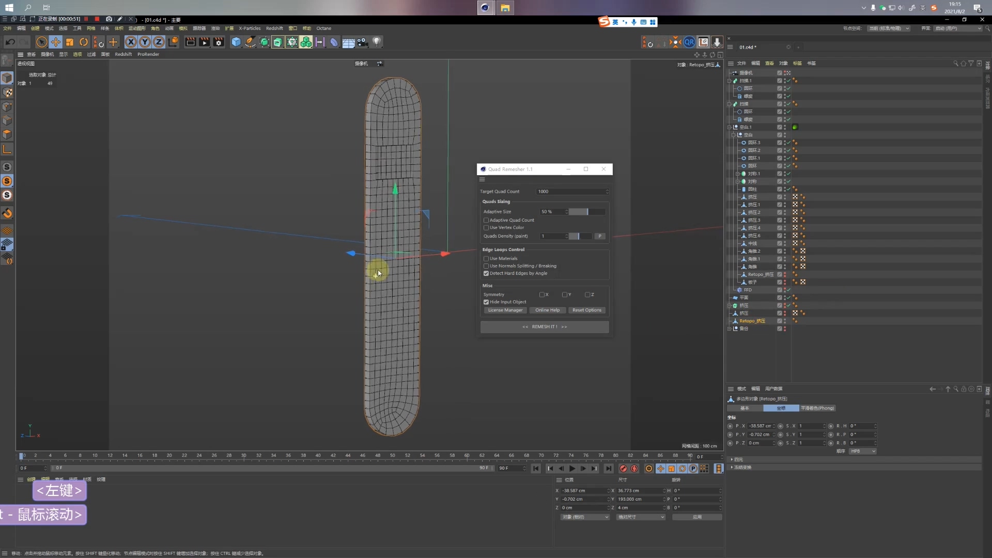Enable Adaptive Quad Count checkbox

[x=486, y=220]
